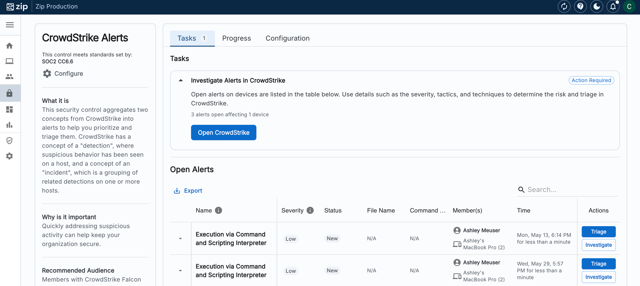Open the dashboard grid icon in sidebar
640x286 pixels.
(x=10, y=109)
